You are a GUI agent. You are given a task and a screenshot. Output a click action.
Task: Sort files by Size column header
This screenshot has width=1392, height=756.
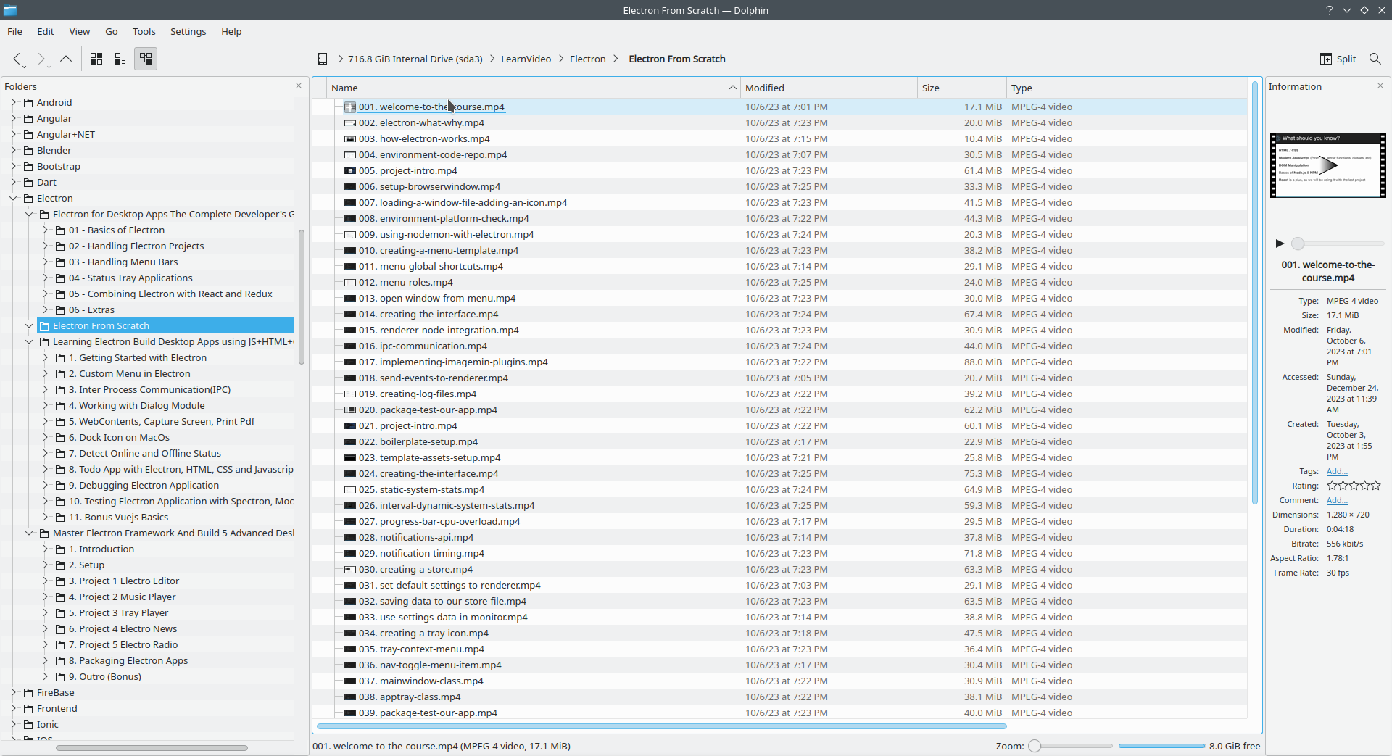click(x=962, y=88)
